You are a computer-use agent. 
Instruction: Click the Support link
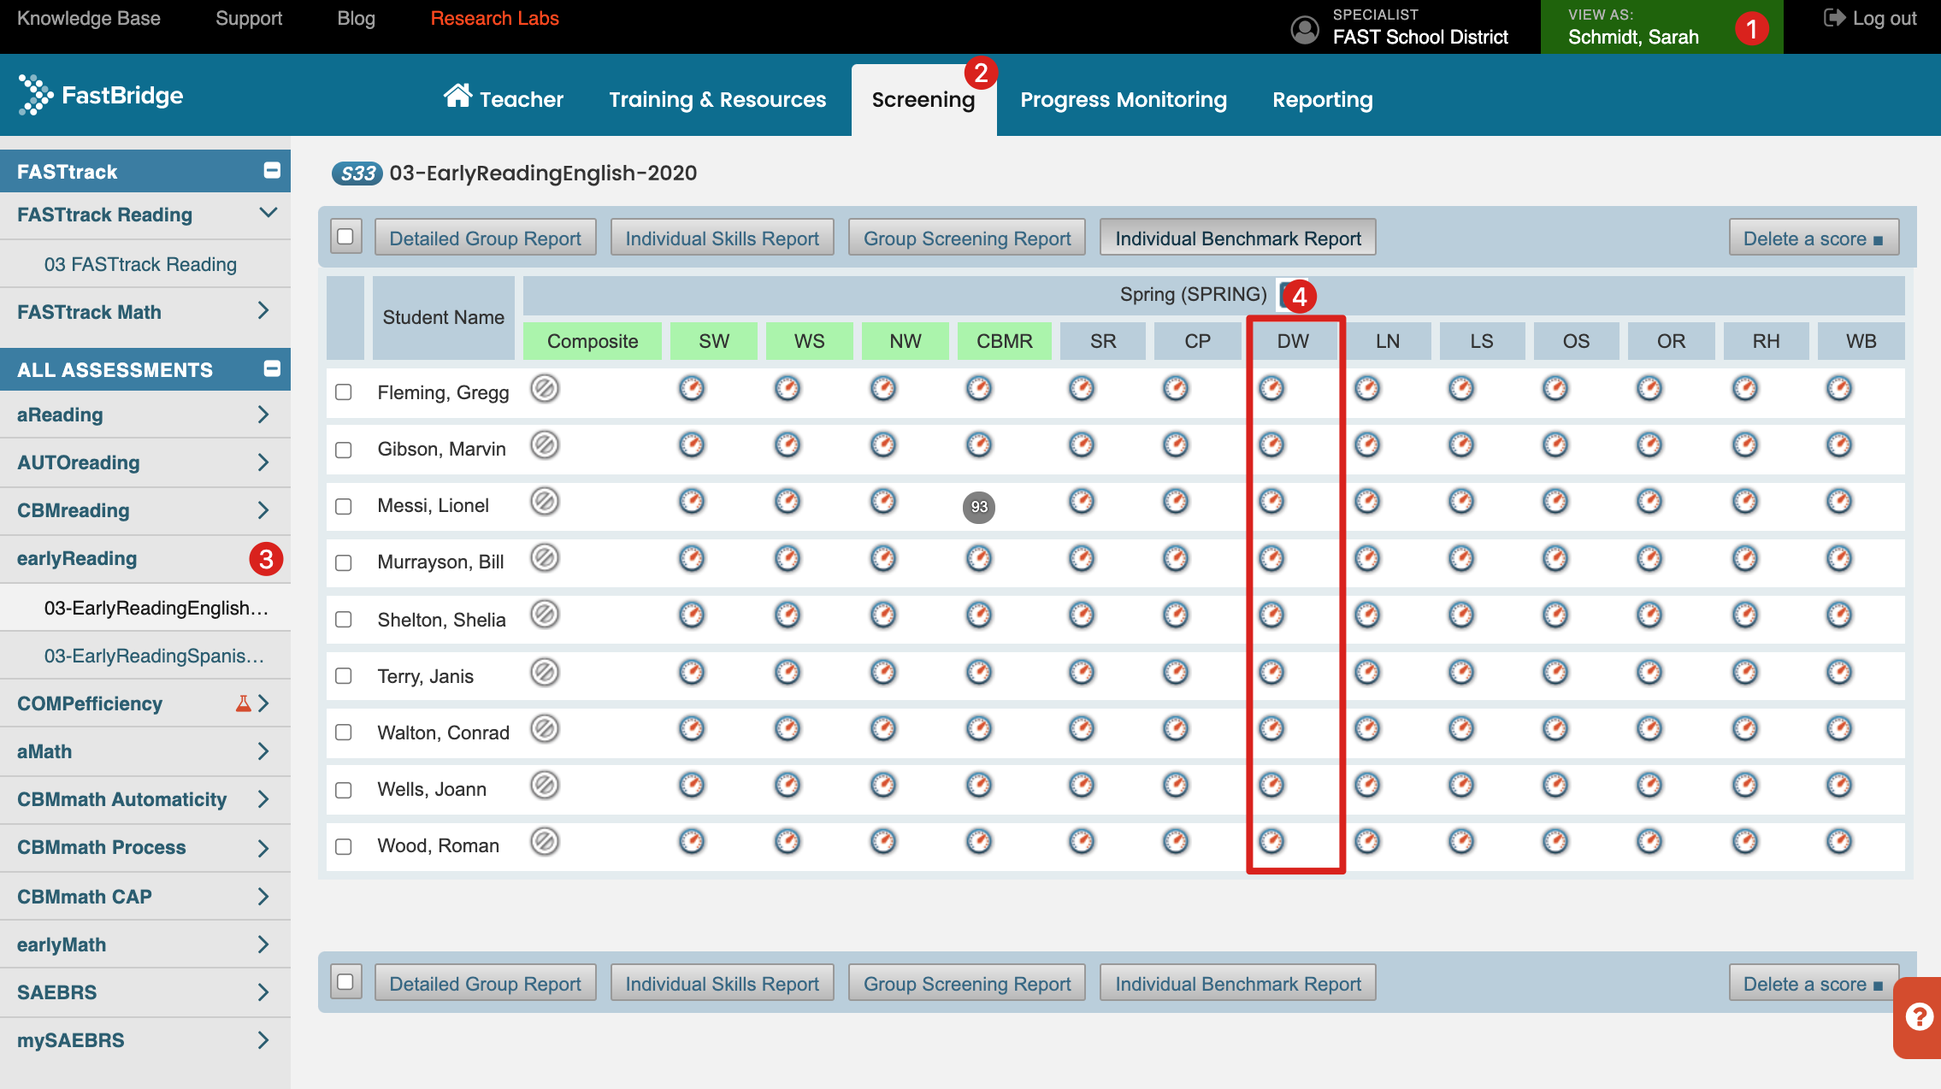pyautogui.click(x=249, y=18)
